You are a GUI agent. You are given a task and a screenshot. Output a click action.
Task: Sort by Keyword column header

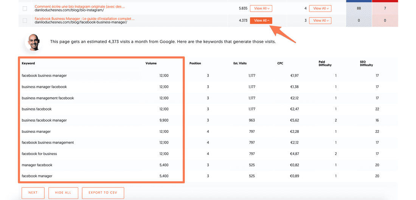tap(28, 64)
